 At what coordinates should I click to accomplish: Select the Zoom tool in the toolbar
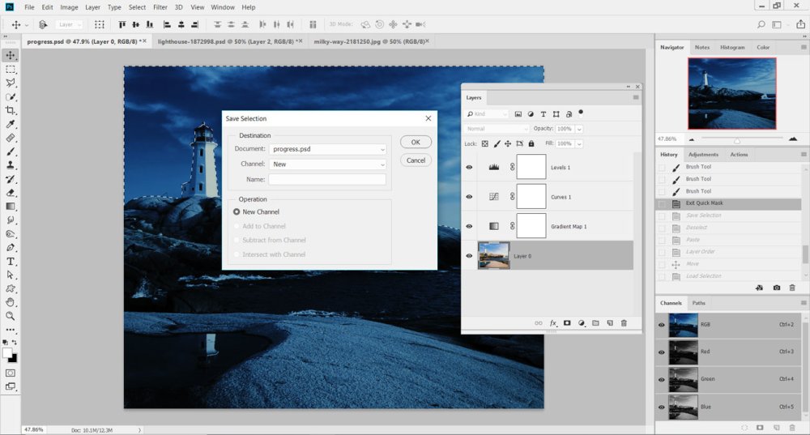click(11, 316)
